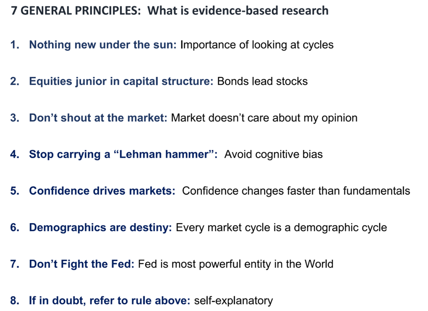Click the text 'Importance of looking at cycles'

tap(257, 45)
